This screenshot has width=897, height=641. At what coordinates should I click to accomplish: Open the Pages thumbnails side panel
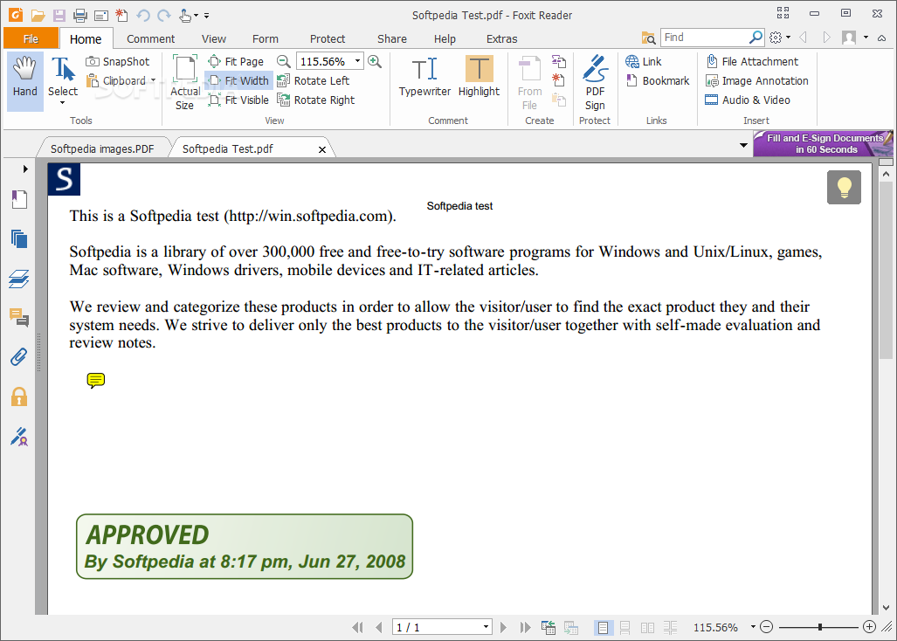coord(19,239)
